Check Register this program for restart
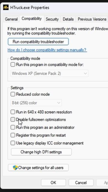The height and width of the screenshot is (192, 108). click(13, 135)
